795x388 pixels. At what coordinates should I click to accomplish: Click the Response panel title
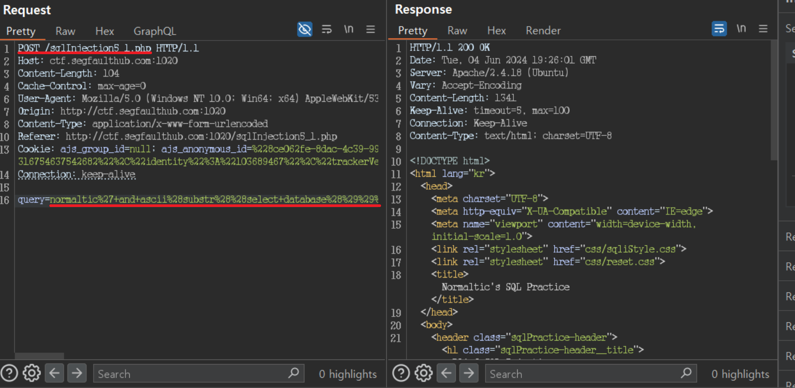pyautogui.click(x=423, y=10)
